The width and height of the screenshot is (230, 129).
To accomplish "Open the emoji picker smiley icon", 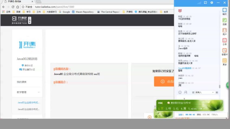I will point(180,92).
